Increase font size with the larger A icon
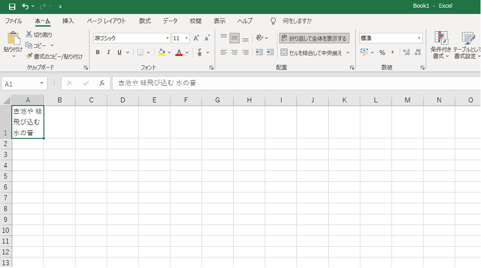Screen dimensions: 481x268 [x=196, y=38]
